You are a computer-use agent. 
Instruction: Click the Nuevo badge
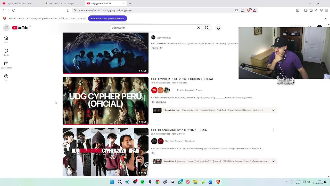pos(155,48)
